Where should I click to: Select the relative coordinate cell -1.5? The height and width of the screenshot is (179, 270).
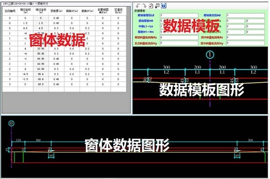(26, 79)
